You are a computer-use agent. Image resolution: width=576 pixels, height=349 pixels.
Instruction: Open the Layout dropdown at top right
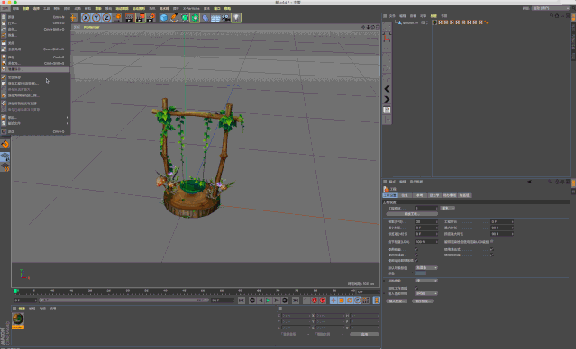click(x=551, y=8)
